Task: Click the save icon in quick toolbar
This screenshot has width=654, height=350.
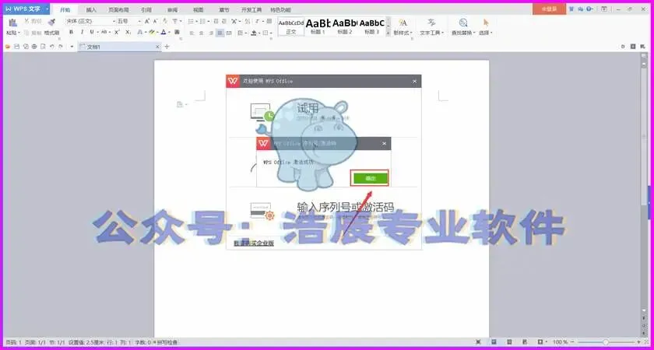Action: [x=16, y=47]
